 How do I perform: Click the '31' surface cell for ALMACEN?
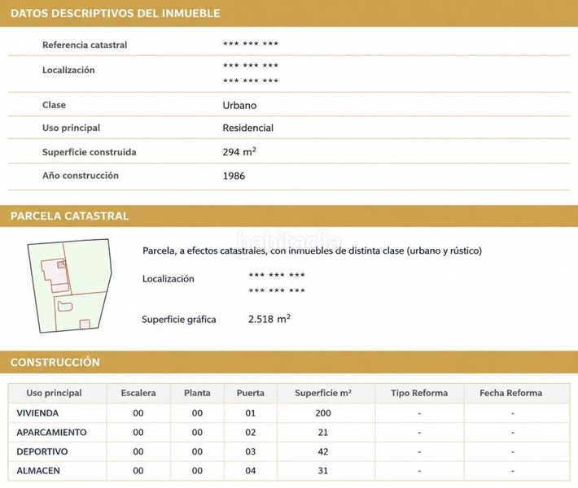323,471
